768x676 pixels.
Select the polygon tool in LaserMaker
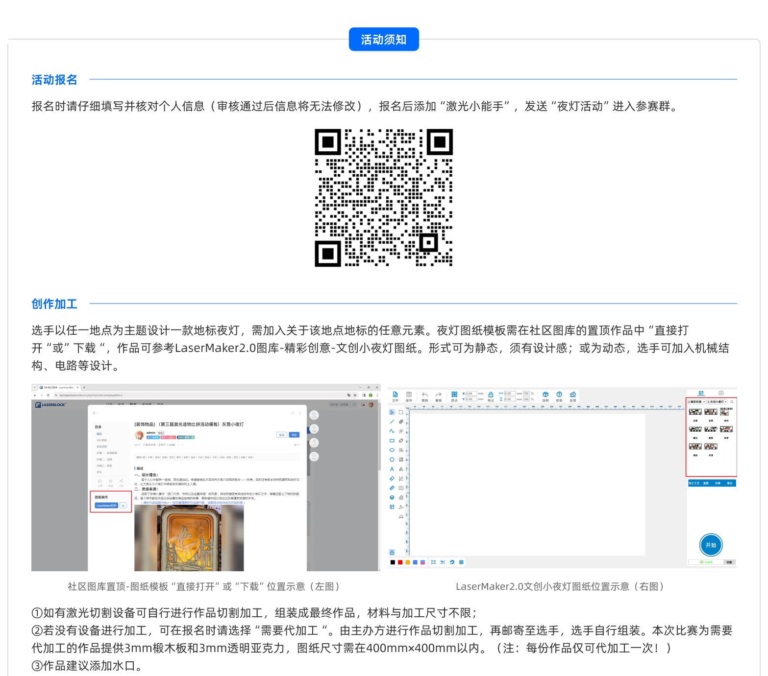tap(392, 460)
